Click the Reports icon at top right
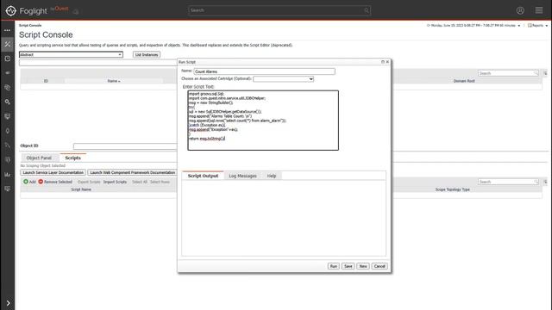This screenshot has width=552, height=310. click(x=530, y=25)
